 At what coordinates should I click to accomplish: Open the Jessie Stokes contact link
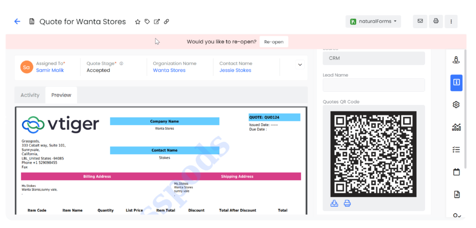(235, 70)
